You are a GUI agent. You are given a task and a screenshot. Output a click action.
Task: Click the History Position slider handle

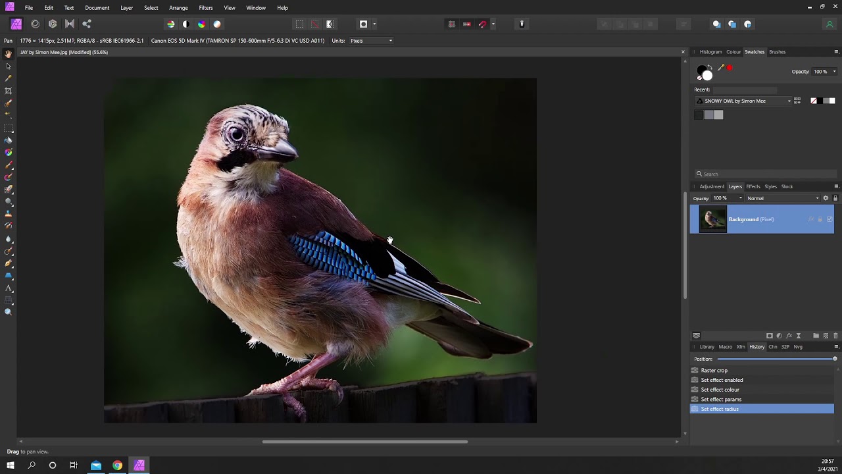pos(835,359)
